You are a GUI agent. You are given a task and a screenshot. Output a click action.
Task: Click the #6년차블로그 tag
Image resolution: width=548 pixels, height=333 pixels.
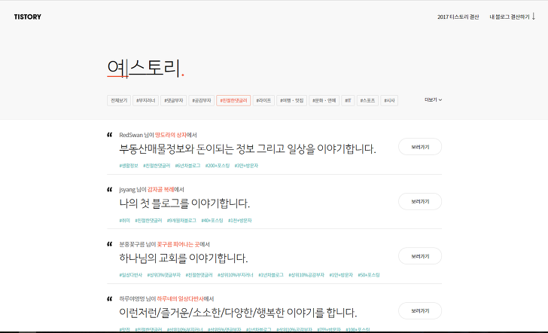pos(187,166)
